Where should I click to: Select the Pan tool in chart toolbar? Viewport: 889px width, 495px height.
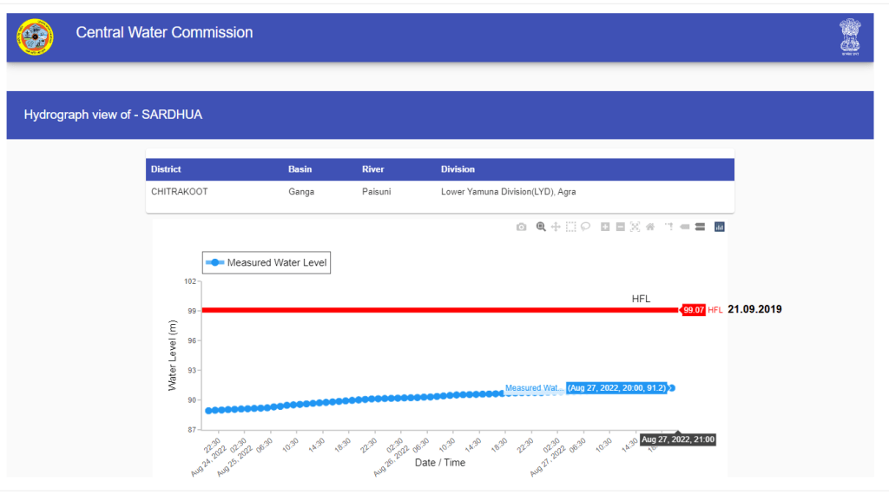(x=556, y=227)
